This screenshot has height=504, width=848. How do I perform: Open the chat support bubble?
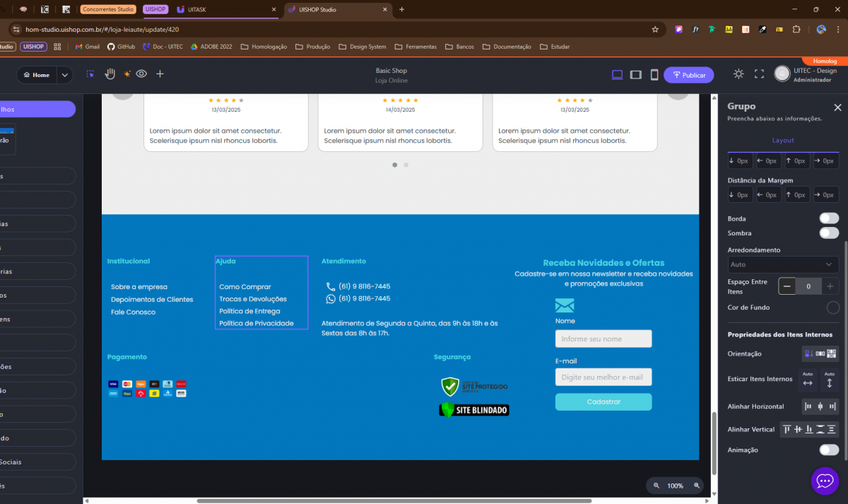pyautogui.click(x=825, y=481)
